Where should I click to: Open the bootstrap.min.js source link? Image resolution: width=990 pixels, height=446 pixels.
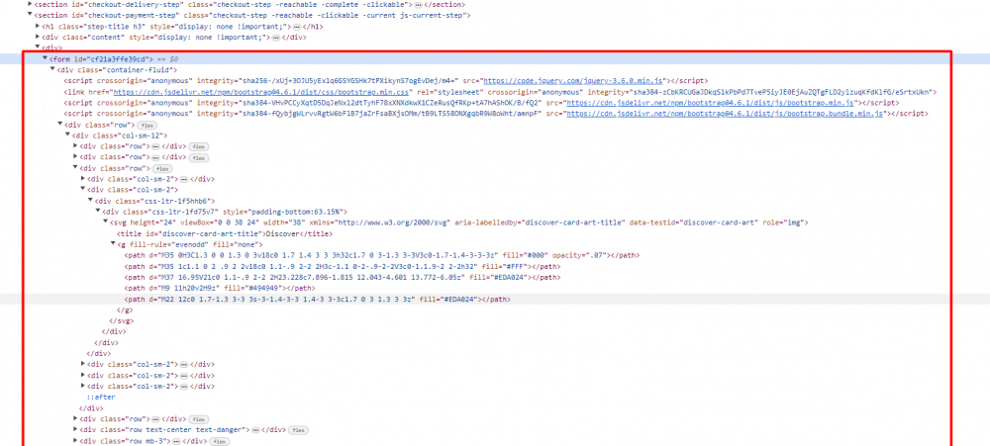click(710, 103)
